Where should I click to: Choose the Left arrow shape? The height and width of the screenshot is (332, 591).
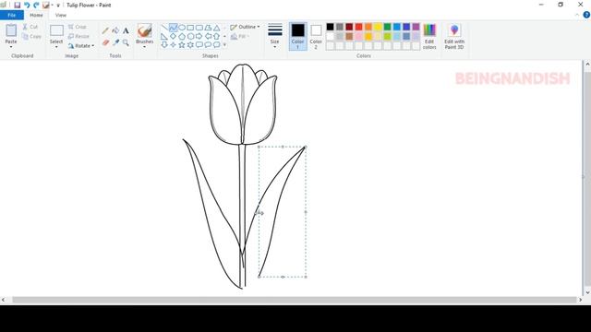tap(208, 36)
